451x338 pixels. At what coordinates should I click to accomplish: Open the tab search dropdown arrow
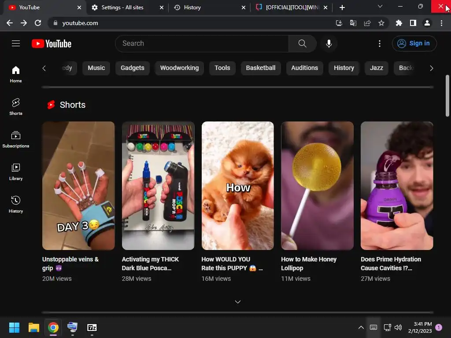380,6
